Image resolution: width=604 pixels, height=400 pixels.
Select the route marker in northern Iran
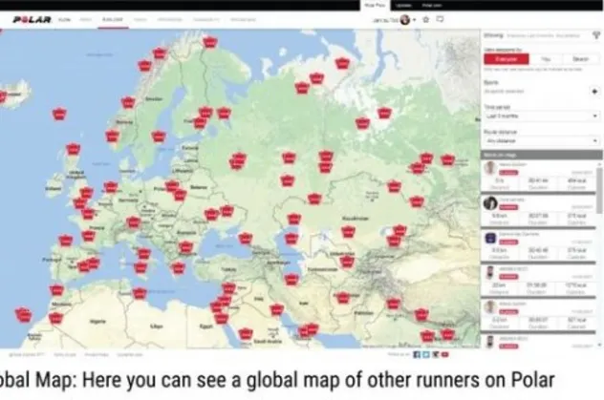pyautogui.click(x=291, y=279)
